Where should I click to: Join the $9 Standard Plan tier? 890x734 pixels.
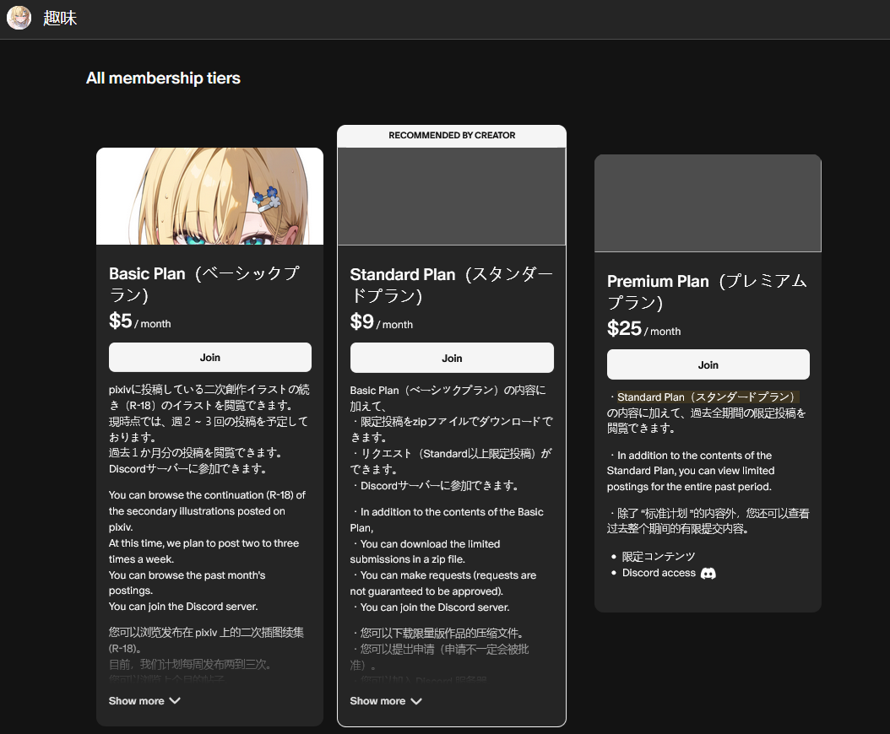coord(452,358)
